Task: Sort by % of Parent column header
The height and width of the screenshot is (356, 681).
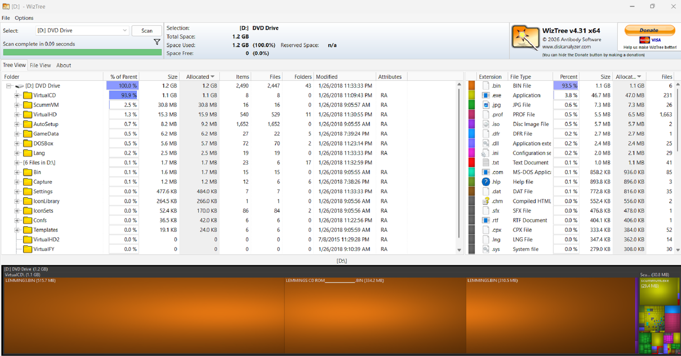Action: pos(121,77)
